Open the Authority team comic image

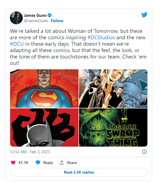113,89
